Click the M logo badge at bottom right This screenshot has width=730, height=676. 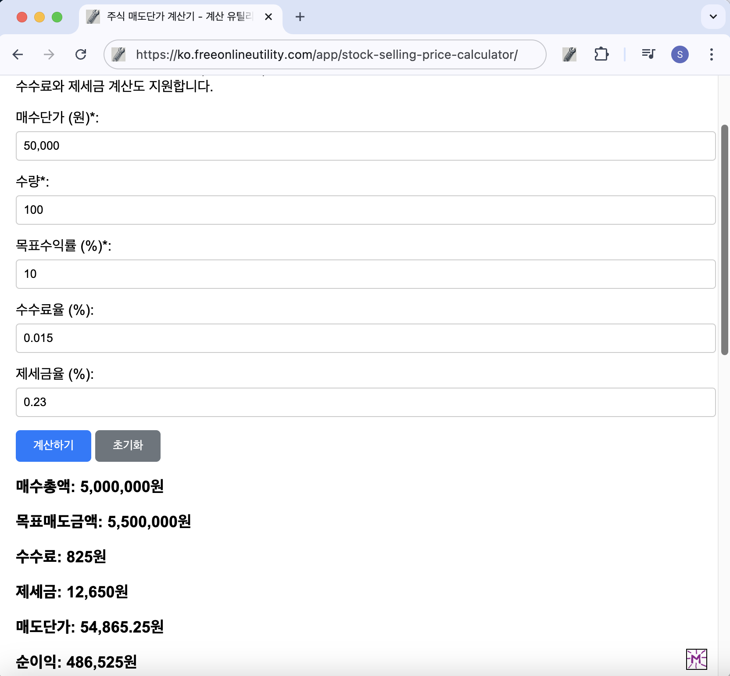697,659
